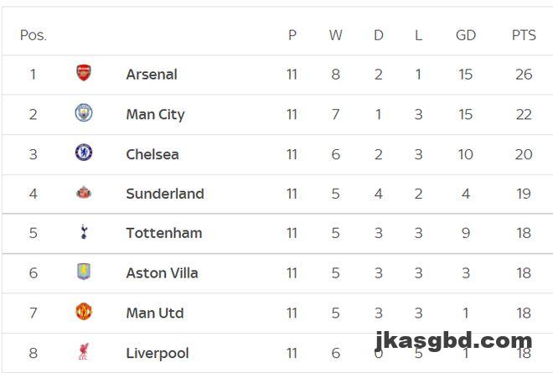
Task: Click the Tottenham club crest
Action: click(x=83, y=233)
